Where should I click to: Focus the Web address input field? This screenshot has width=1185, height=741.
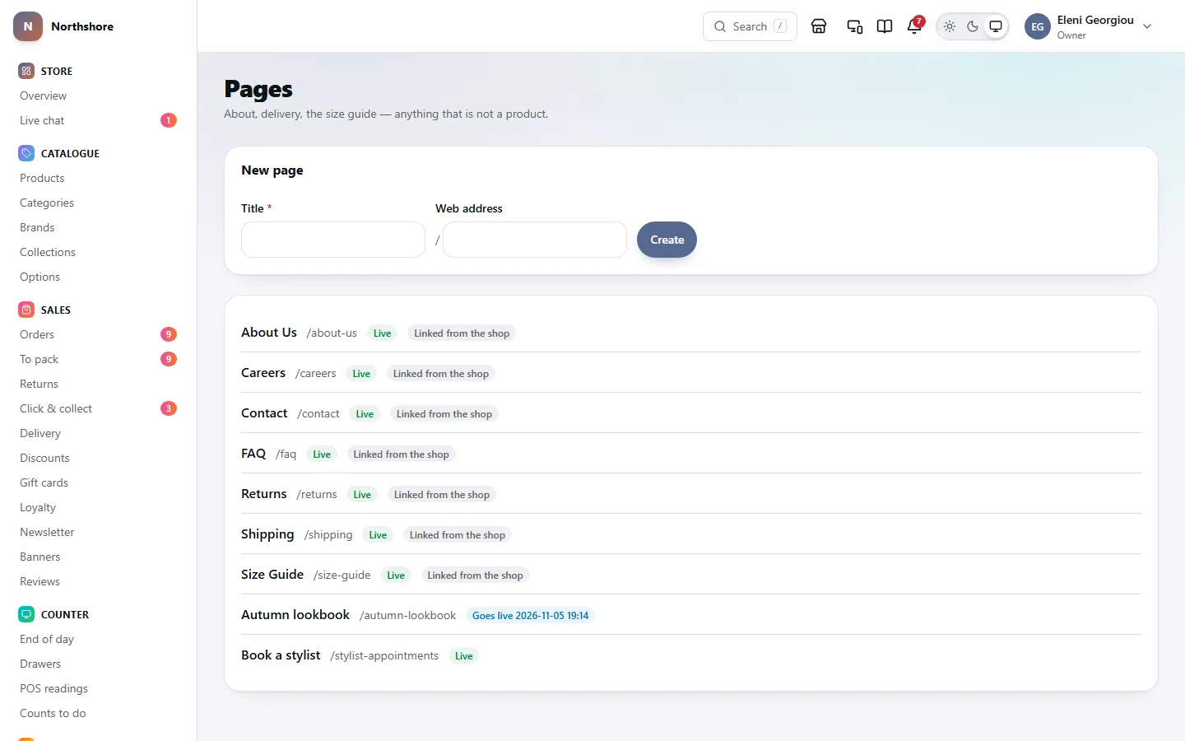coord(535,240)
